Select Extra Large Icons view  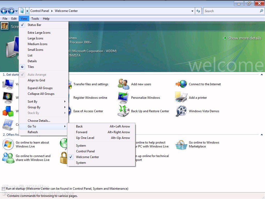click(44, 33)
